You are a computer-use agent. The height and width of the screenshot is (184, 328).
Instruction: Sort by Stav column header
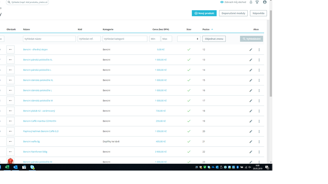click(189, 29)
